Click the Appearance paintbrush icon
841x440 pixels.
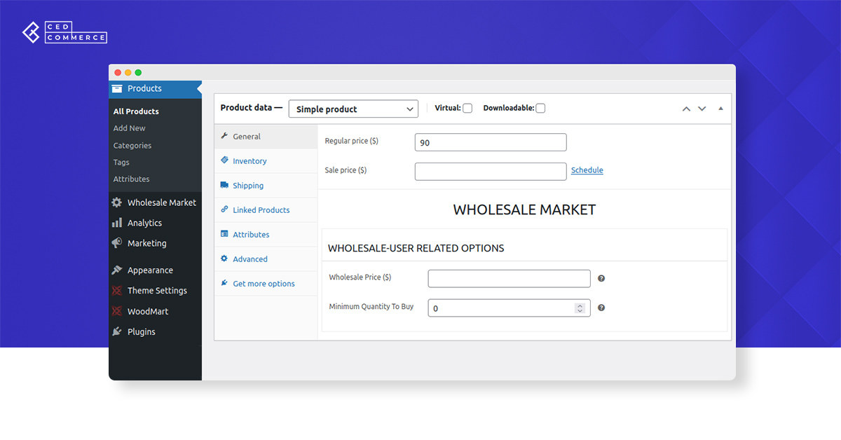(x=116, y=270)
